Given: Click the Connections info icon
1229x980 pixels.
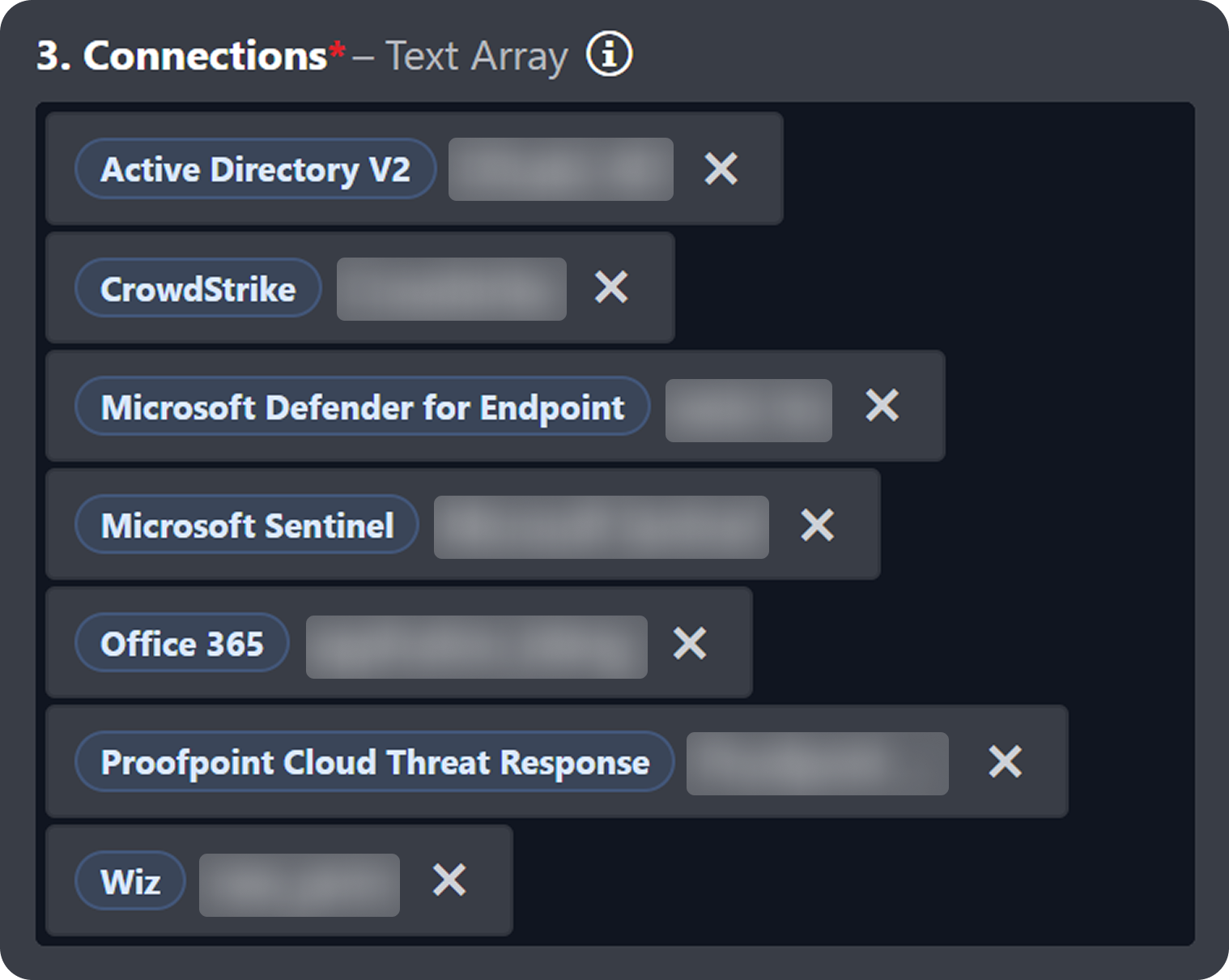Looking at the screenshot, I should 609,55.
